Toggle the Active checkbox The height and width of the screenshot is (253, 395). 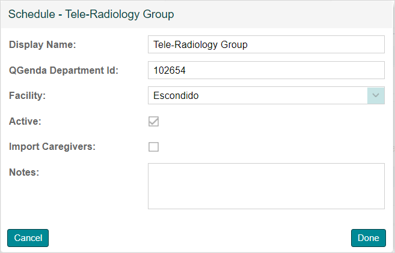pos(154,121)
